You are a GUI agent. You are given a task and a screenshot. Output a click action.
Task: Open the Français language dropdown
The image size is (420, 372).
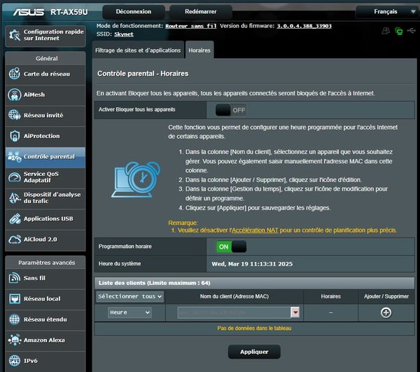click(386, 12)
